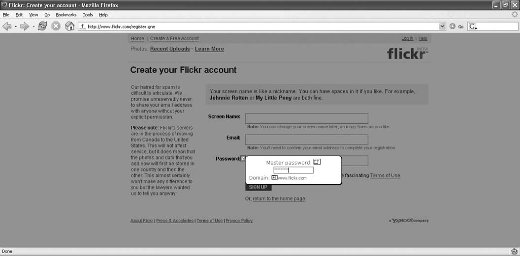Reload the page with the refresh icon

tap(42, 26)
